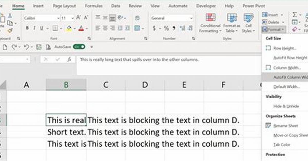Click Increase Indent icon

click(x=127, y=28)
